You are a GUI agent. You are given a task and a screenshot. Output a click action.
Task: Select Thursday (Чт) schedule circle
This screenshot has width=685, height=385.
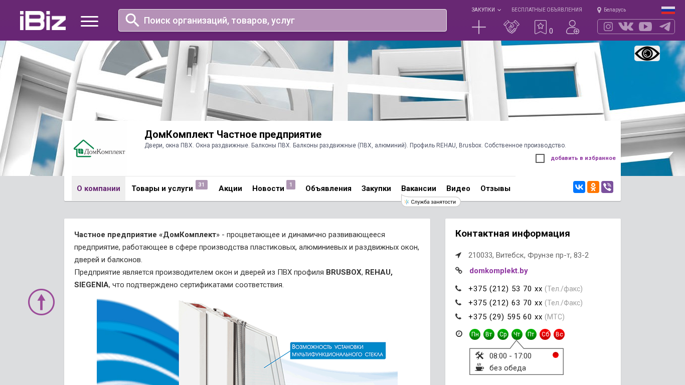517,334
